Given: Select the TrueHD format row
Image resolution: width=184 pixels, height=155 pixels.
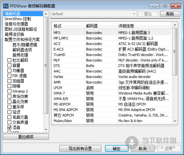Looking at the screenshot, I should pyautogui.click(x=111, y=55).
